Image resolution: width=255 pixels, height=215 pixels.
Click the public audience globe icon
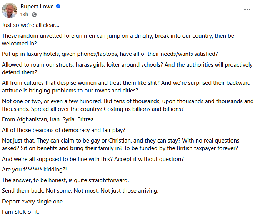point(34,15)
